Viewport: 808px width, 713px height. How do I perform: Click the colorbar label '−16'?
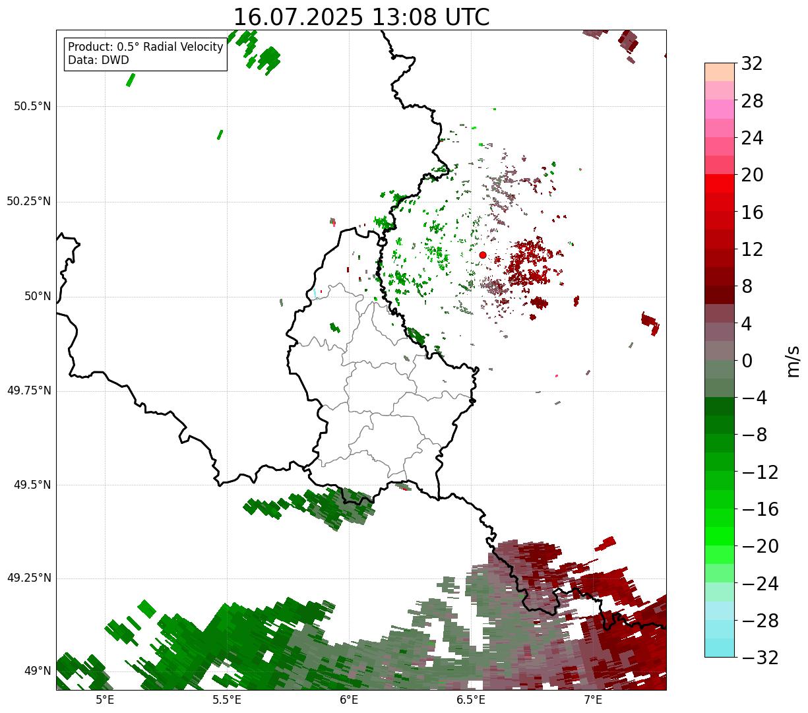coord(760,509)
